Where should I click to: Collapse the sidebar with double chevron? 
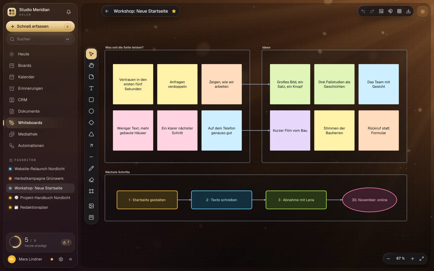point(71,259)
